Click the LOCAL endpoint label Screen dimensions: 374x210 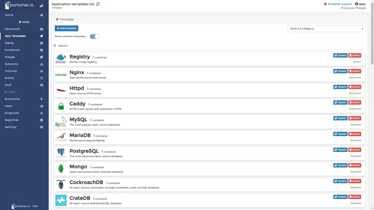coord(24,22)
